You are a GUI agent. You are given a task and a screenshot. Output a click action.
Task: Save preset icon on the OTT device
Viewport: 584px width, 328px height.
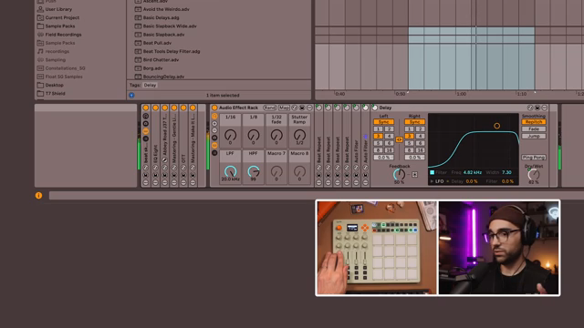tap(183, 175)
